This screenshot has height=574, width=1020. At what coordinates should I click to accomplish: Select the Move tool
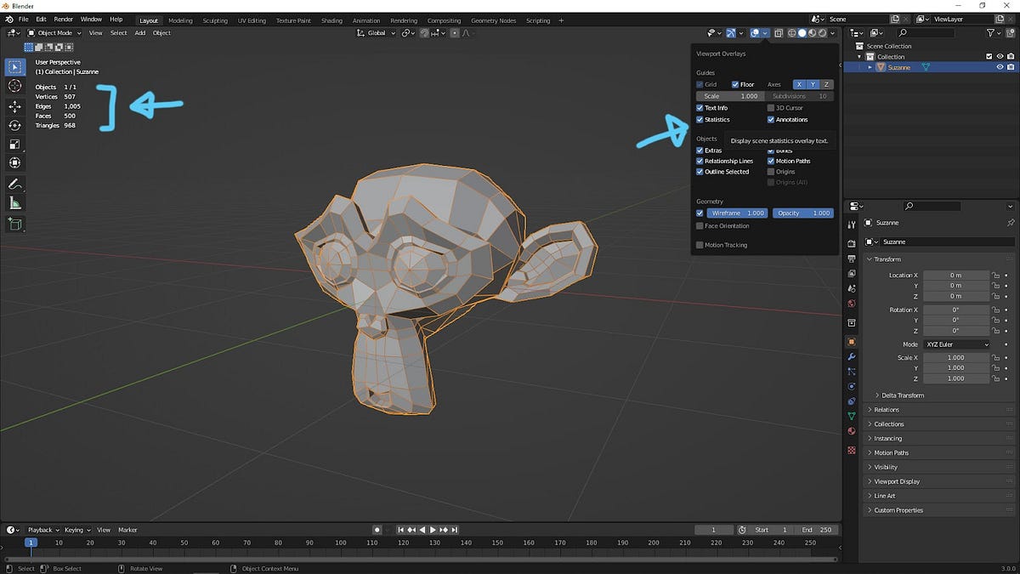click(14, 106)
